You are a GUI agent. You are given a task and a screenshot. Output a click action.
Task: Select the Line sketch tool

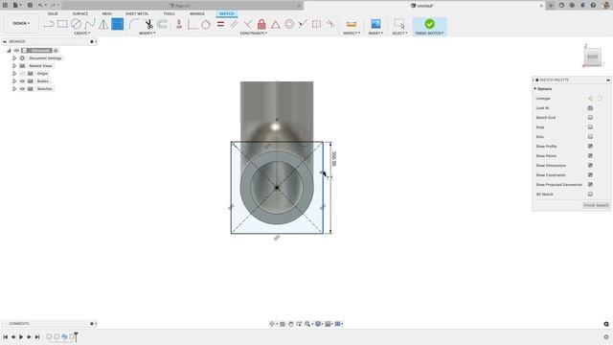pyautogui.click(x=49, y=24)
